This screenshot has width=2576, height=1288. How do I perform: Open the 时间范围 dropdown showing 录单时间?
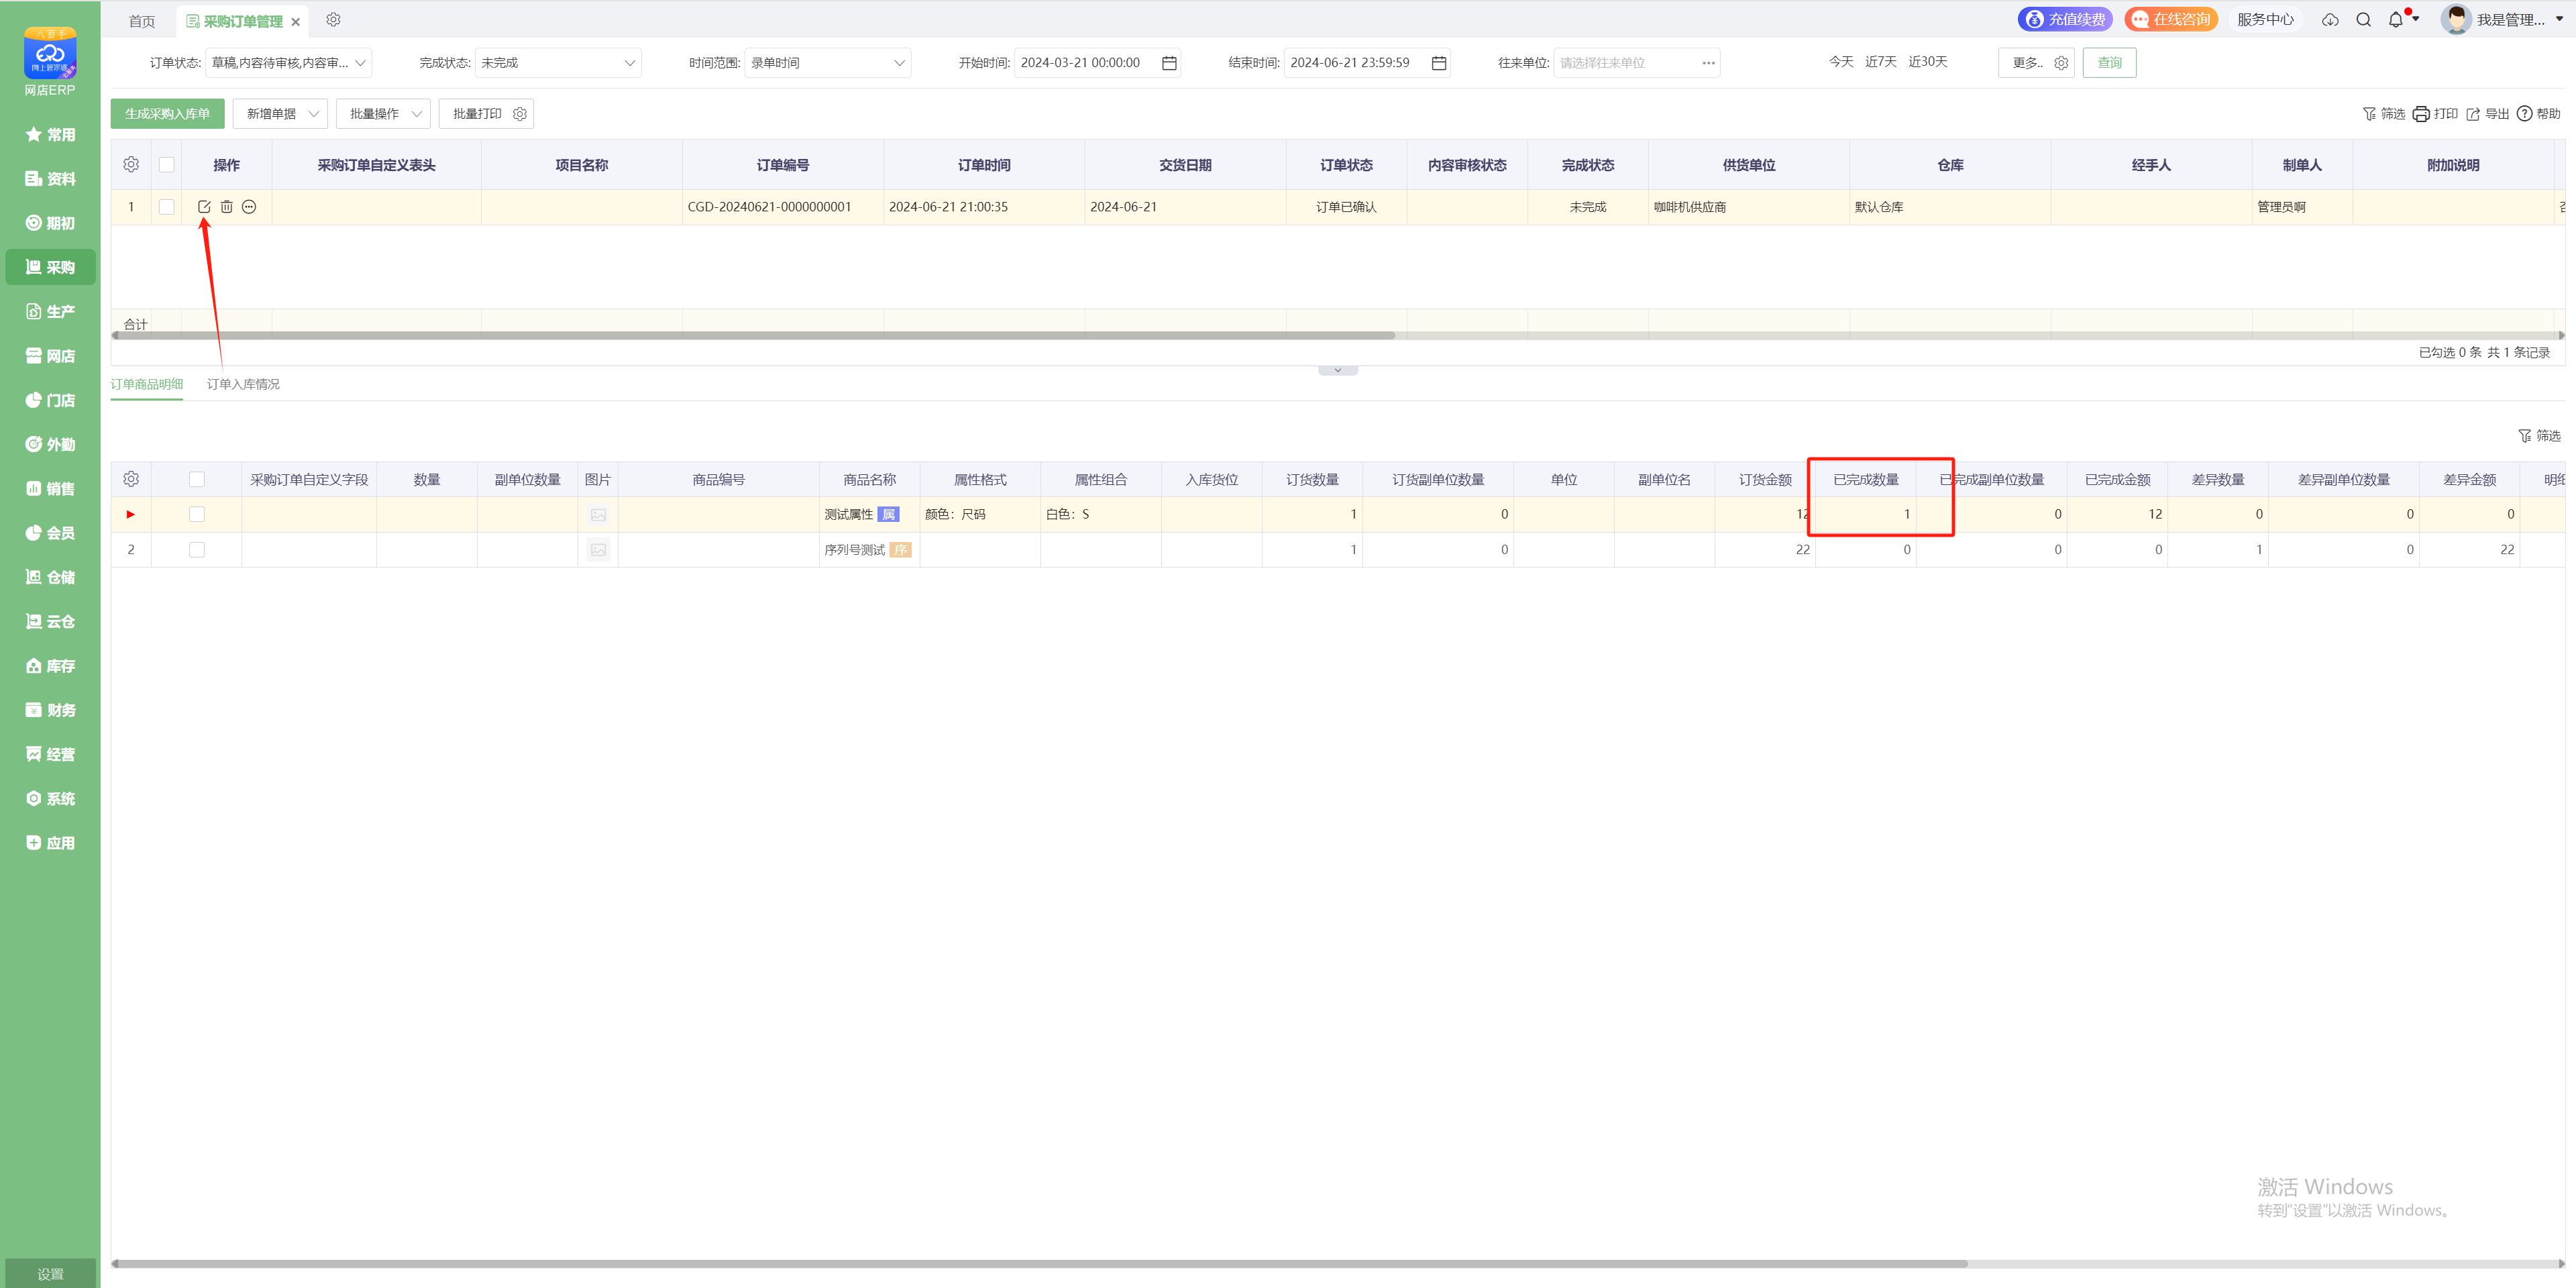(x=828, y=63)
